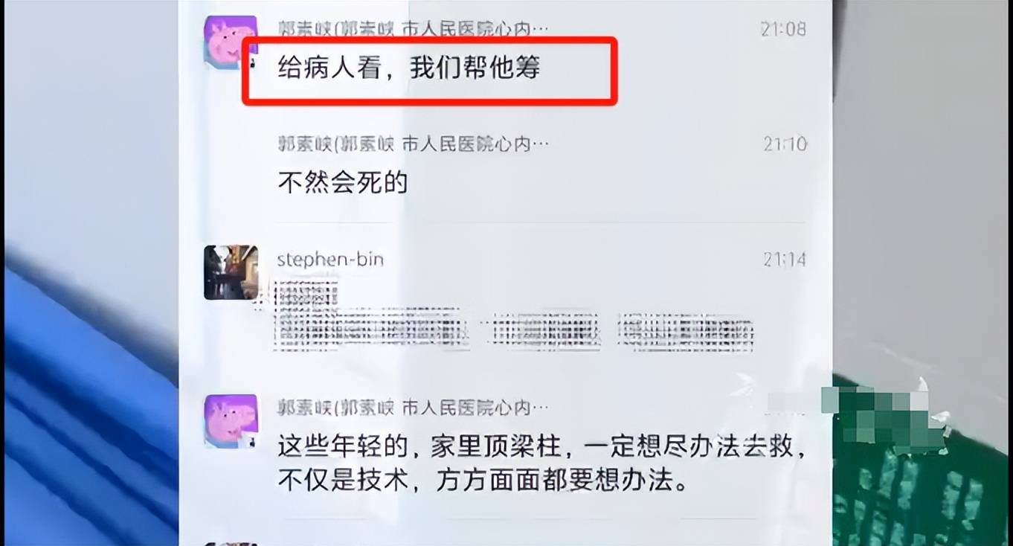Tap the small badge on the lower Peppa Pig avatar
This screenshot has width=1013, height=546.
(x=251, y=443)
